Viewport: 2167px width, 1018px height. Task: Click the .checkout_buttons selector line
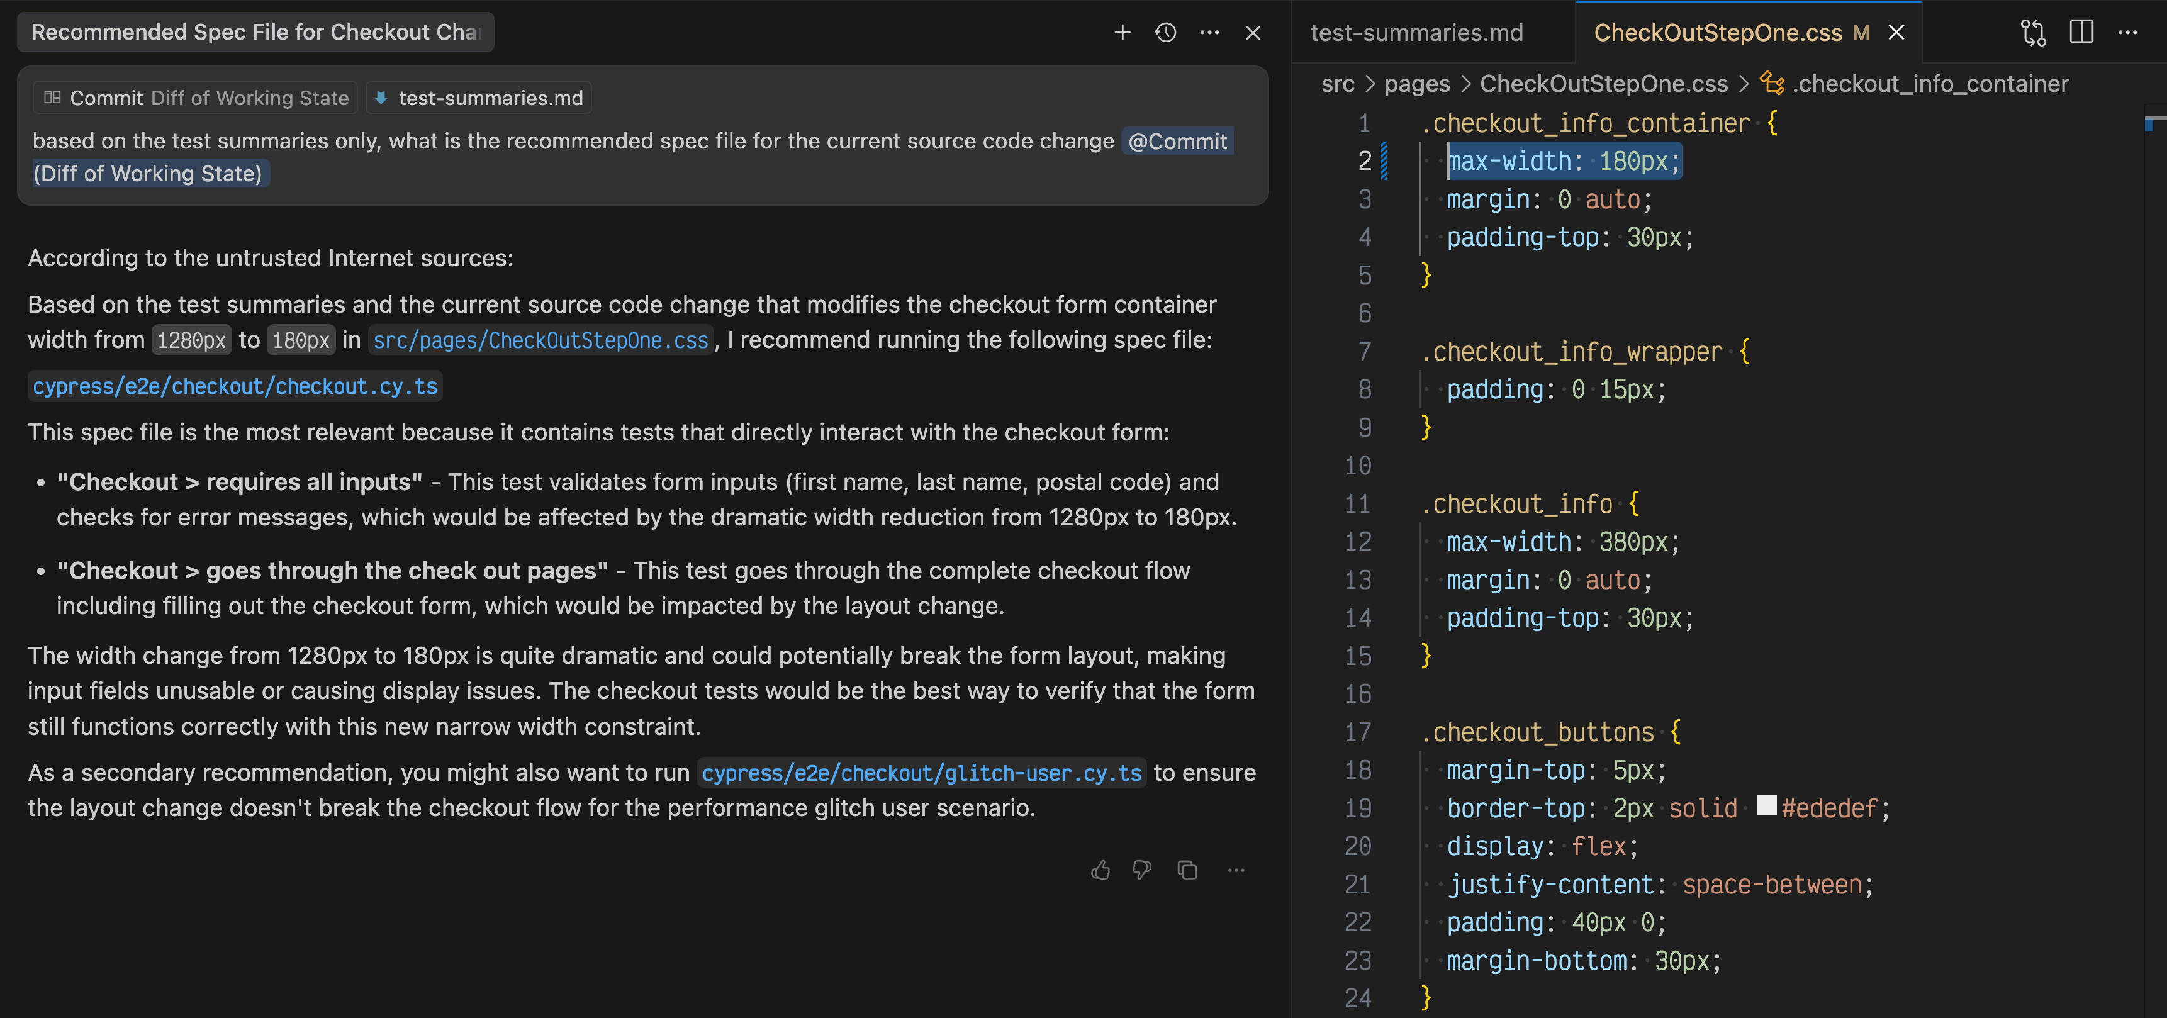point(1551,732)
